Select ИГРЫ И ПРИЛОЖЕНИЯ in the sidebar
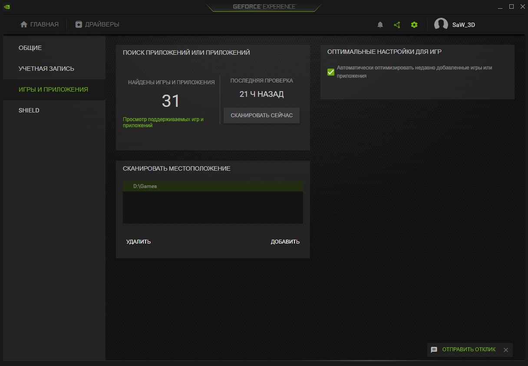This screenshot has width=528, height=366. pos(54,89)
